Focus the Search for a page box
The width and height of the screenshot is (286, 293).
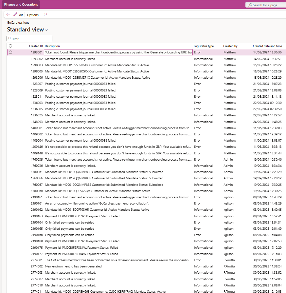pos(266,5)
